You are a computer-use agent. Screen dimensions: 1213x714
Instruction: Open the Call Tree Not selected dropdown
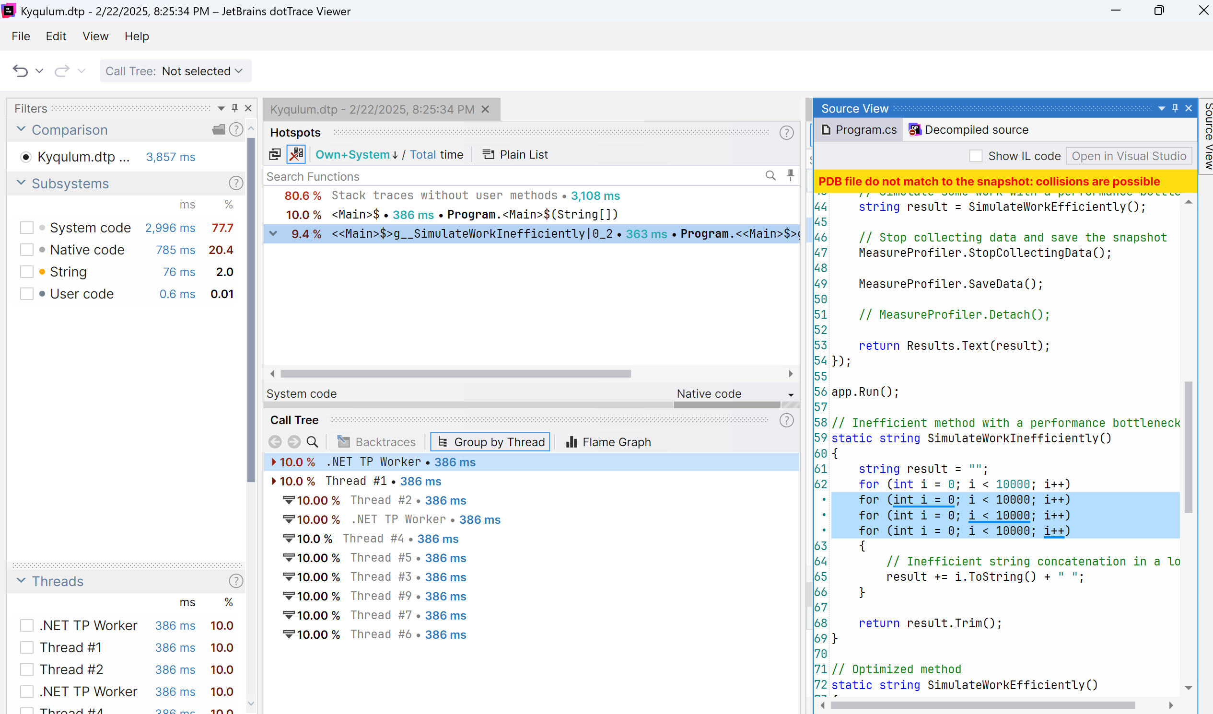[175, 71]
